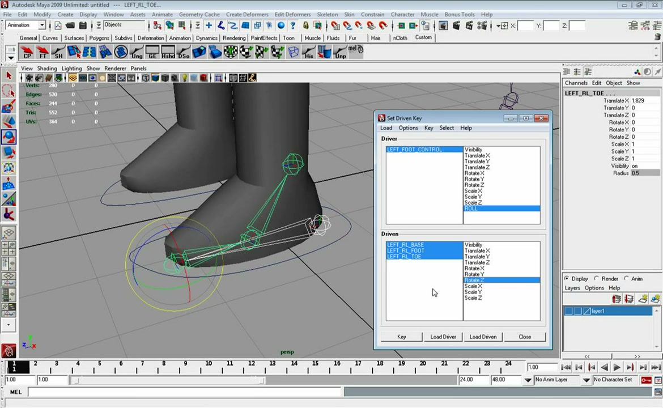Open Options menu in Set Driven Key
This screenshot has height=408, width=663.
[x=408, y=127]
